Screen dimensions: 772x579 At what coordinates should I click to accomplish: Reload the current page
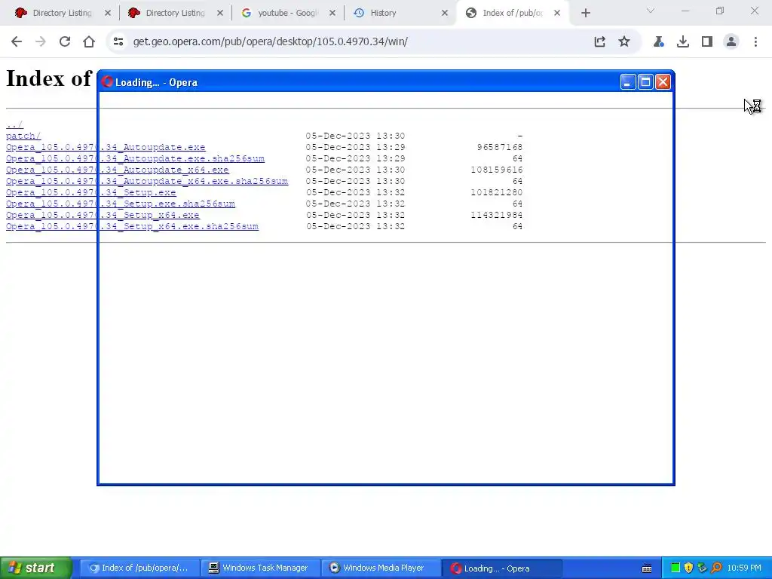65,42
